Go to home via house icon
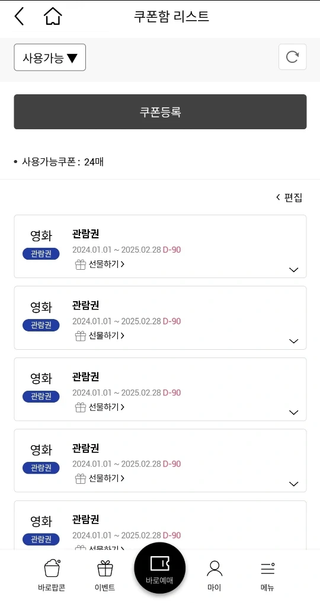Viewport: 320px width, 603px height. (x=53, y=17)
